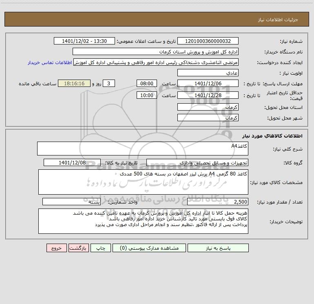Click the 'ایجاد کننده درخواست:' label
Viewport: 314px width, 304px height.
(x=280, y=62)
